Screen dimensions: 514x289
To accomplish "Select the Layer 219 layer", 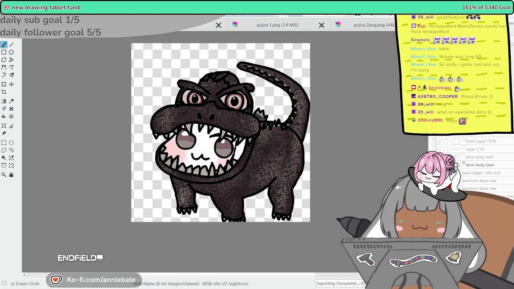I will pyautogui.click(x=474, y=149).
